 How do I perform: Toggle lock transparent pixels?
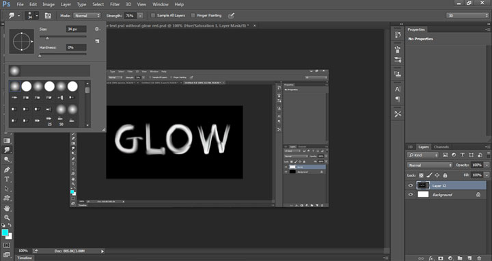point(421,176)
